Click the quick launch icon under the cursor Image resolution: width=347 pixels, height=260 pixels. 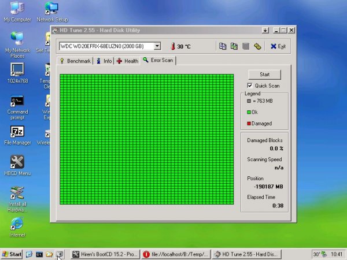[60, 254]
